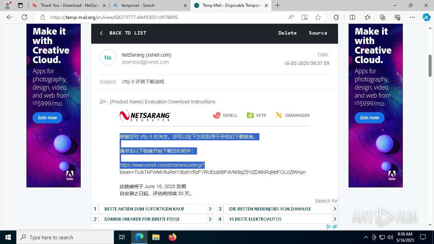Image resolution: width=434 pixels, height=244 pixels.
Task: Open ad DAMEN-SNEAKER FÜR BREITE FÜSSE
Action: click(x=152, y=219)
